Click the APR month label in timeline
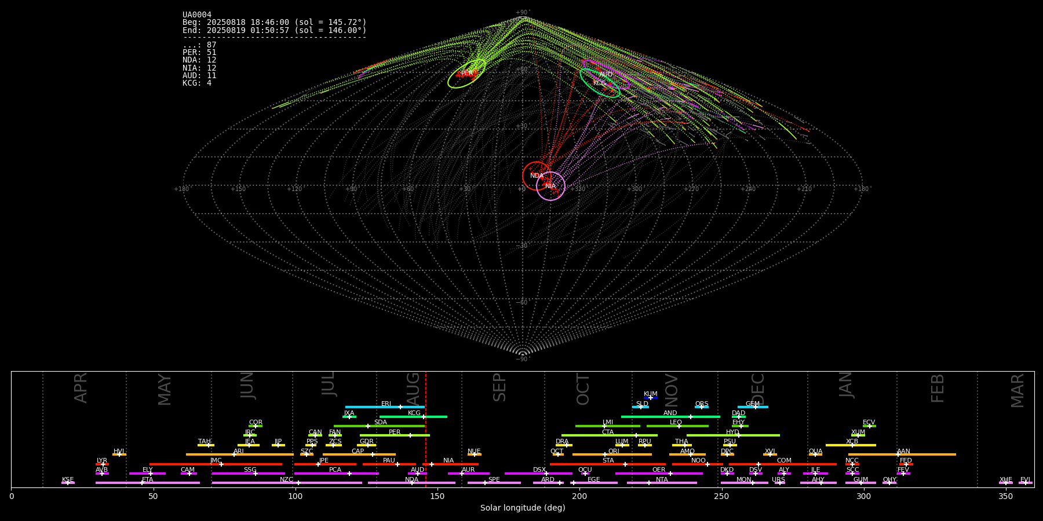This screenshot has height=521, width=1043. click(81, 388)
